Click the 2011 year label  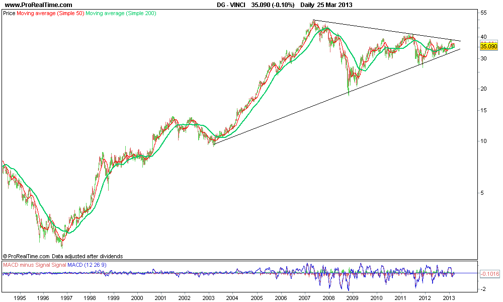(401, 297)
